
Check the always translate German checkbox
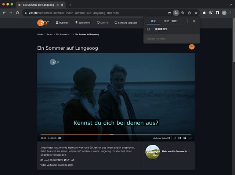coord(148,29)
